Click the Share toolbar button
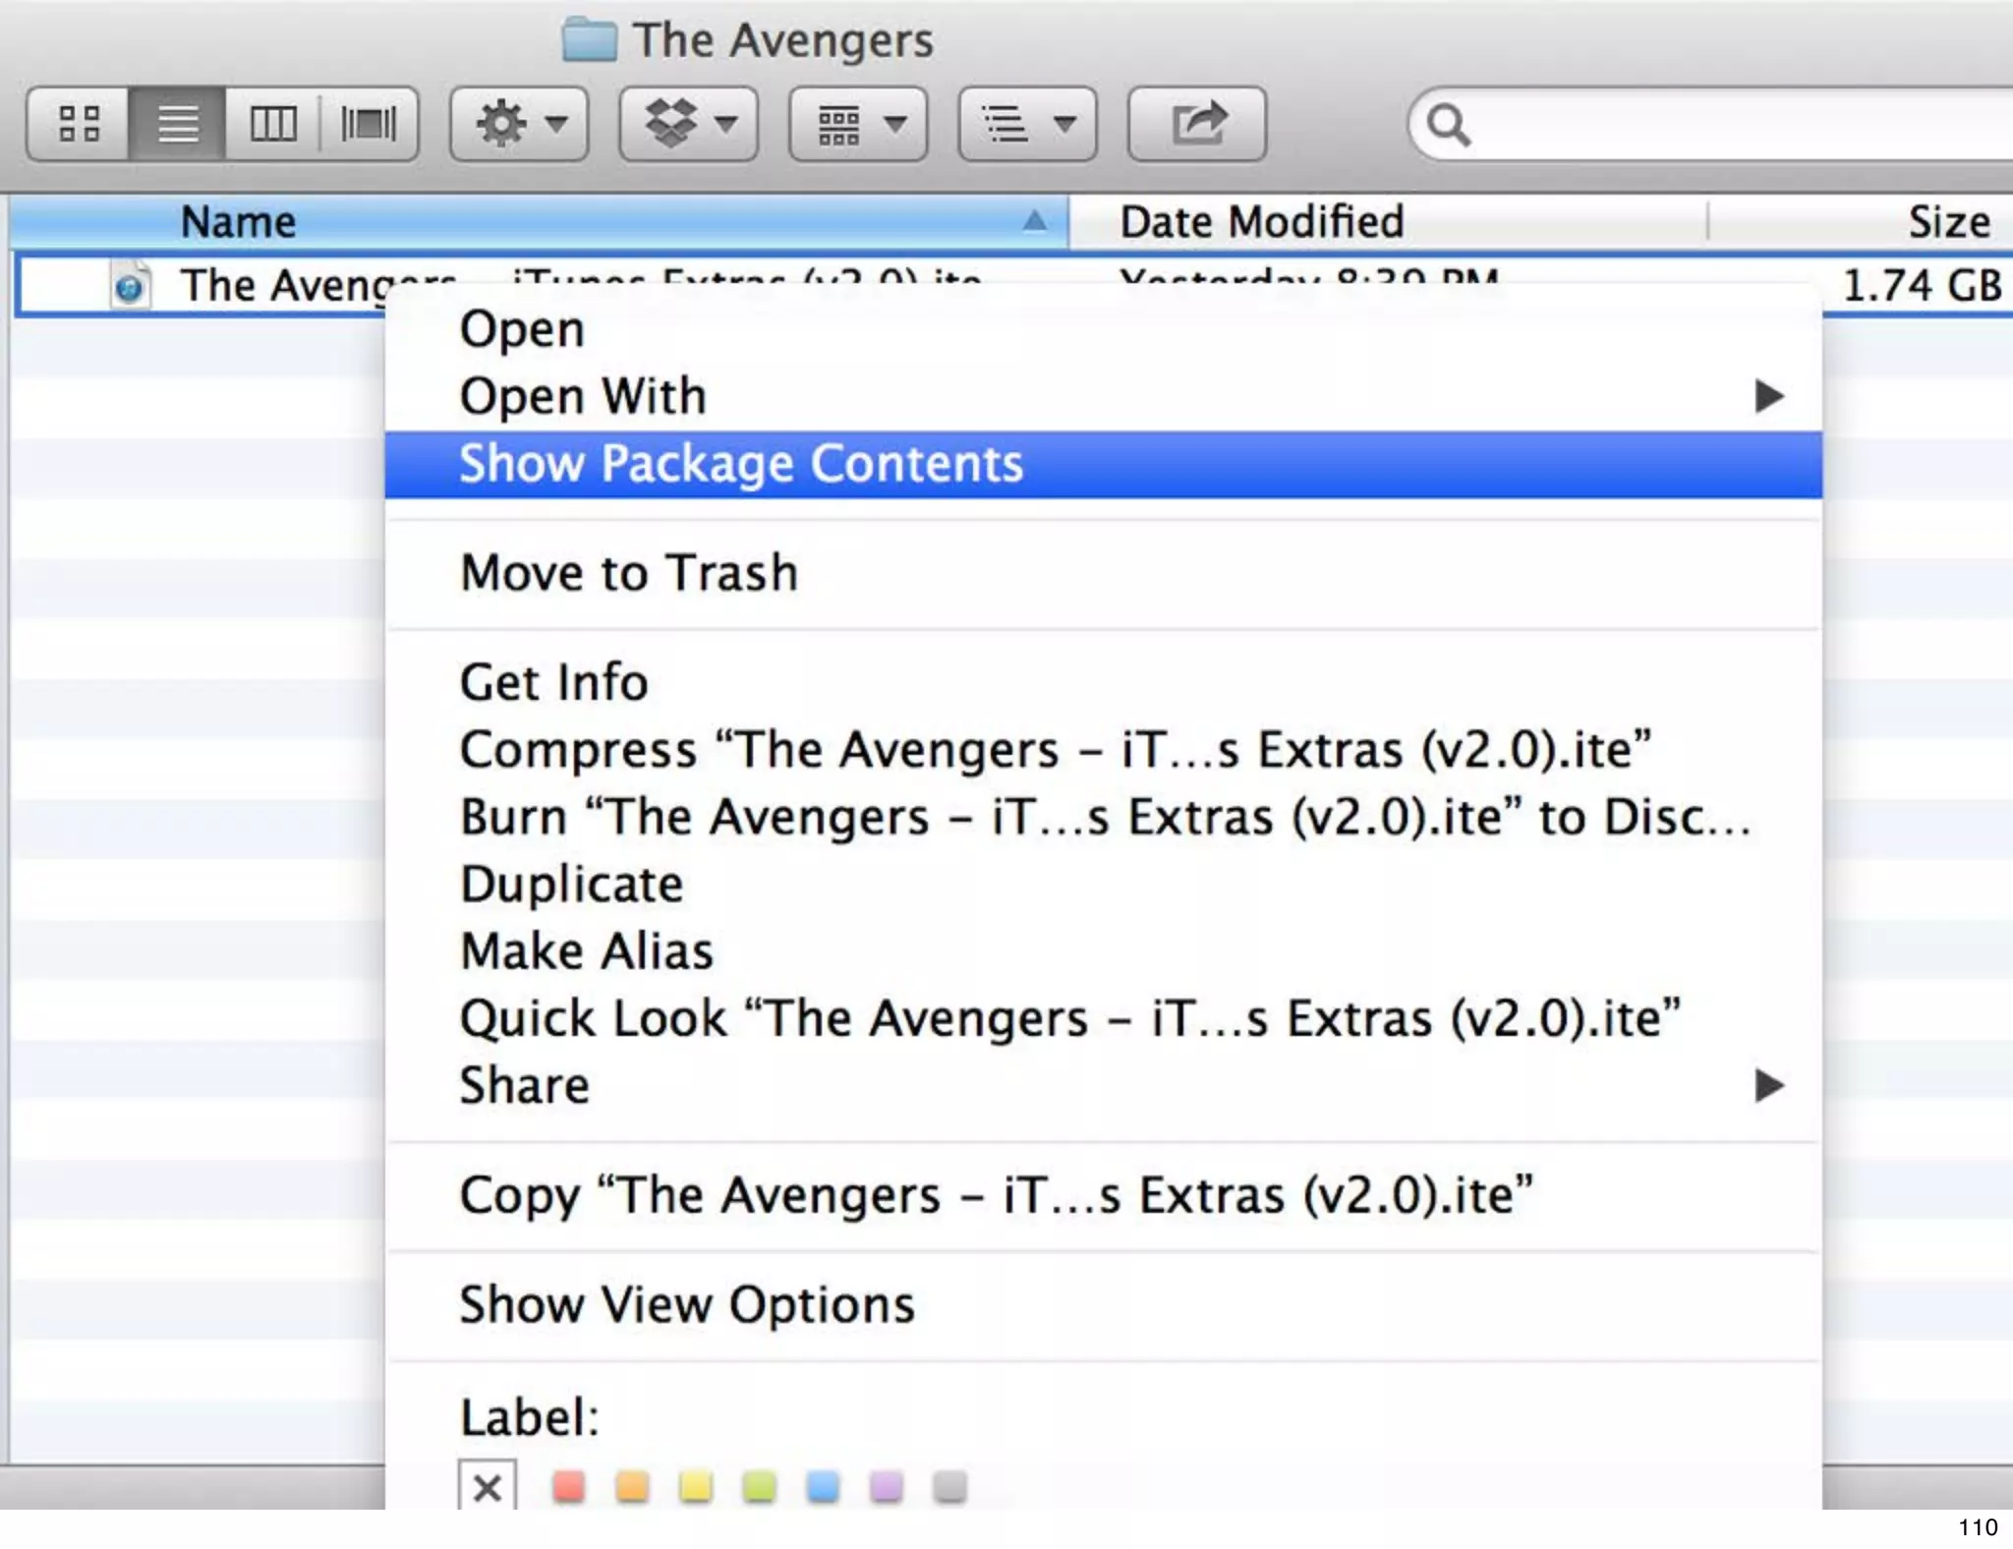Screen dimensions: 2013x1549 point(1196,124)
